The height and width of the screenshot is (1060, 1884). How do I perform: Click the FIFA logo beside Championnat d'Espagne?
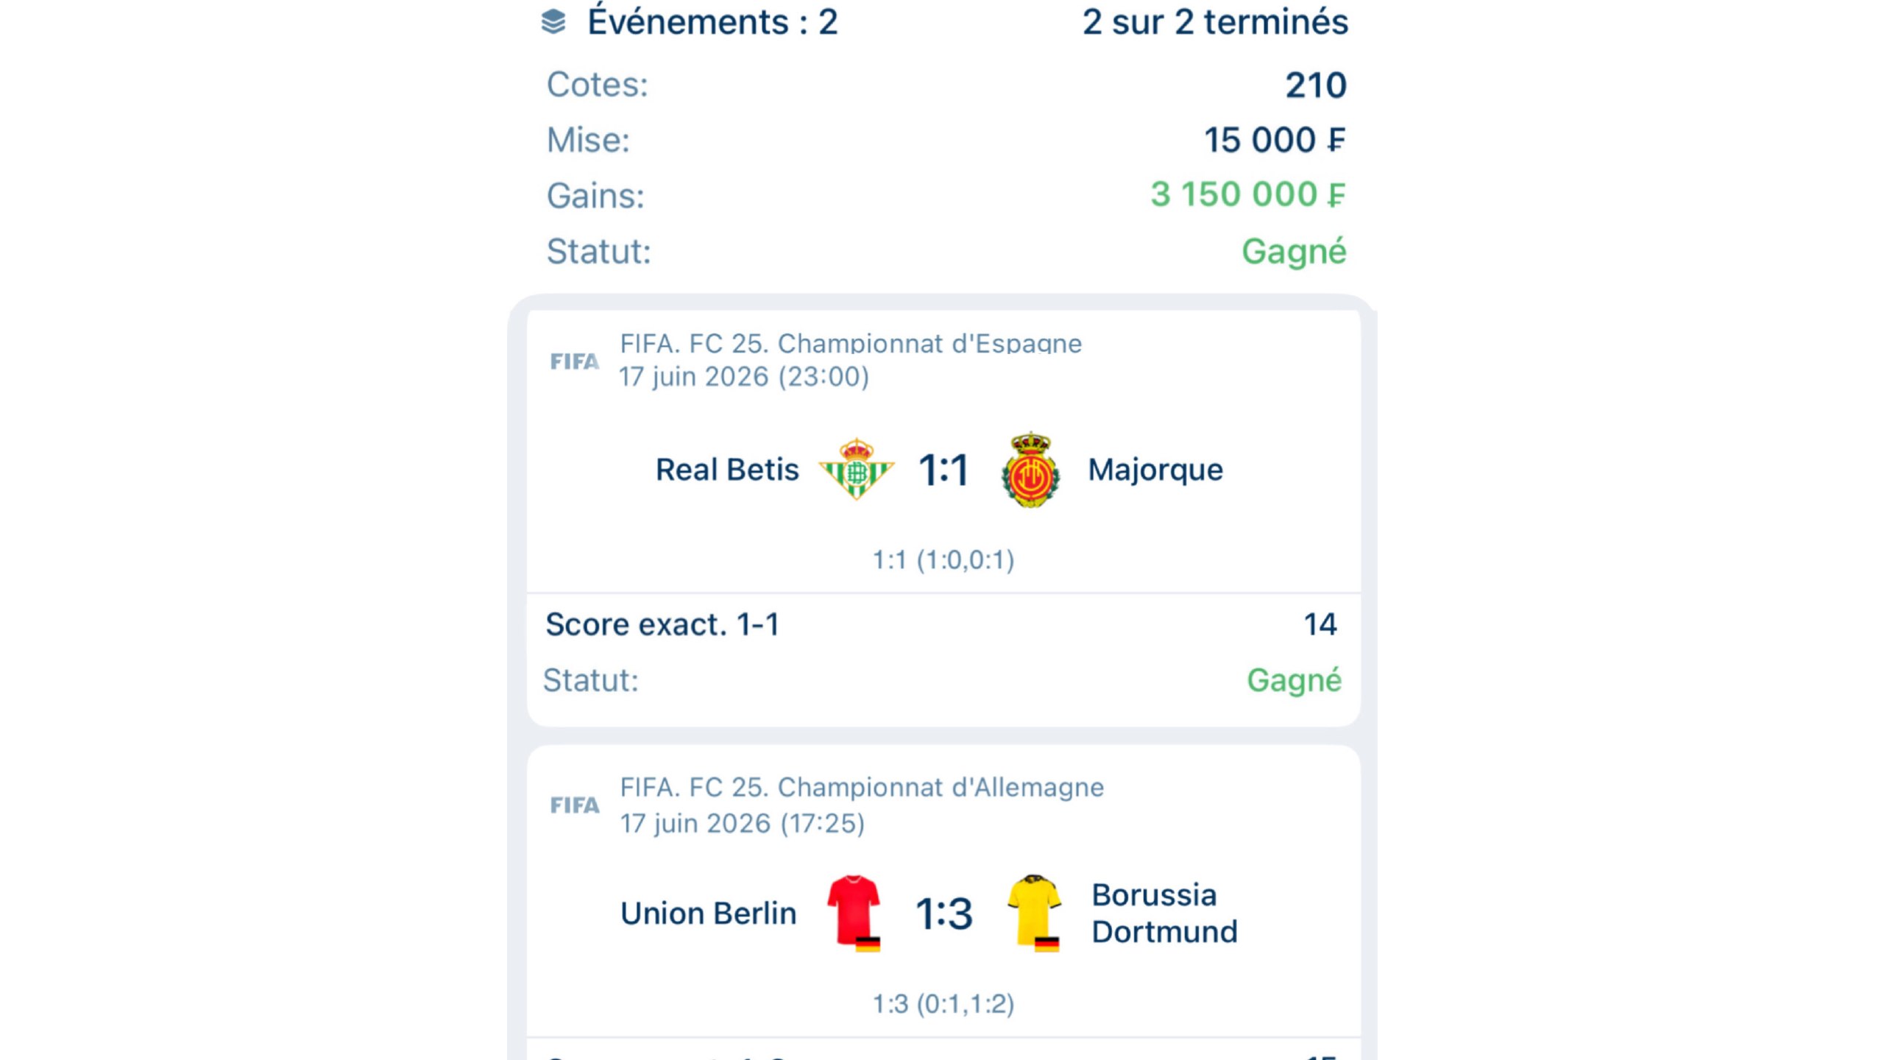[x=575, y=361]
